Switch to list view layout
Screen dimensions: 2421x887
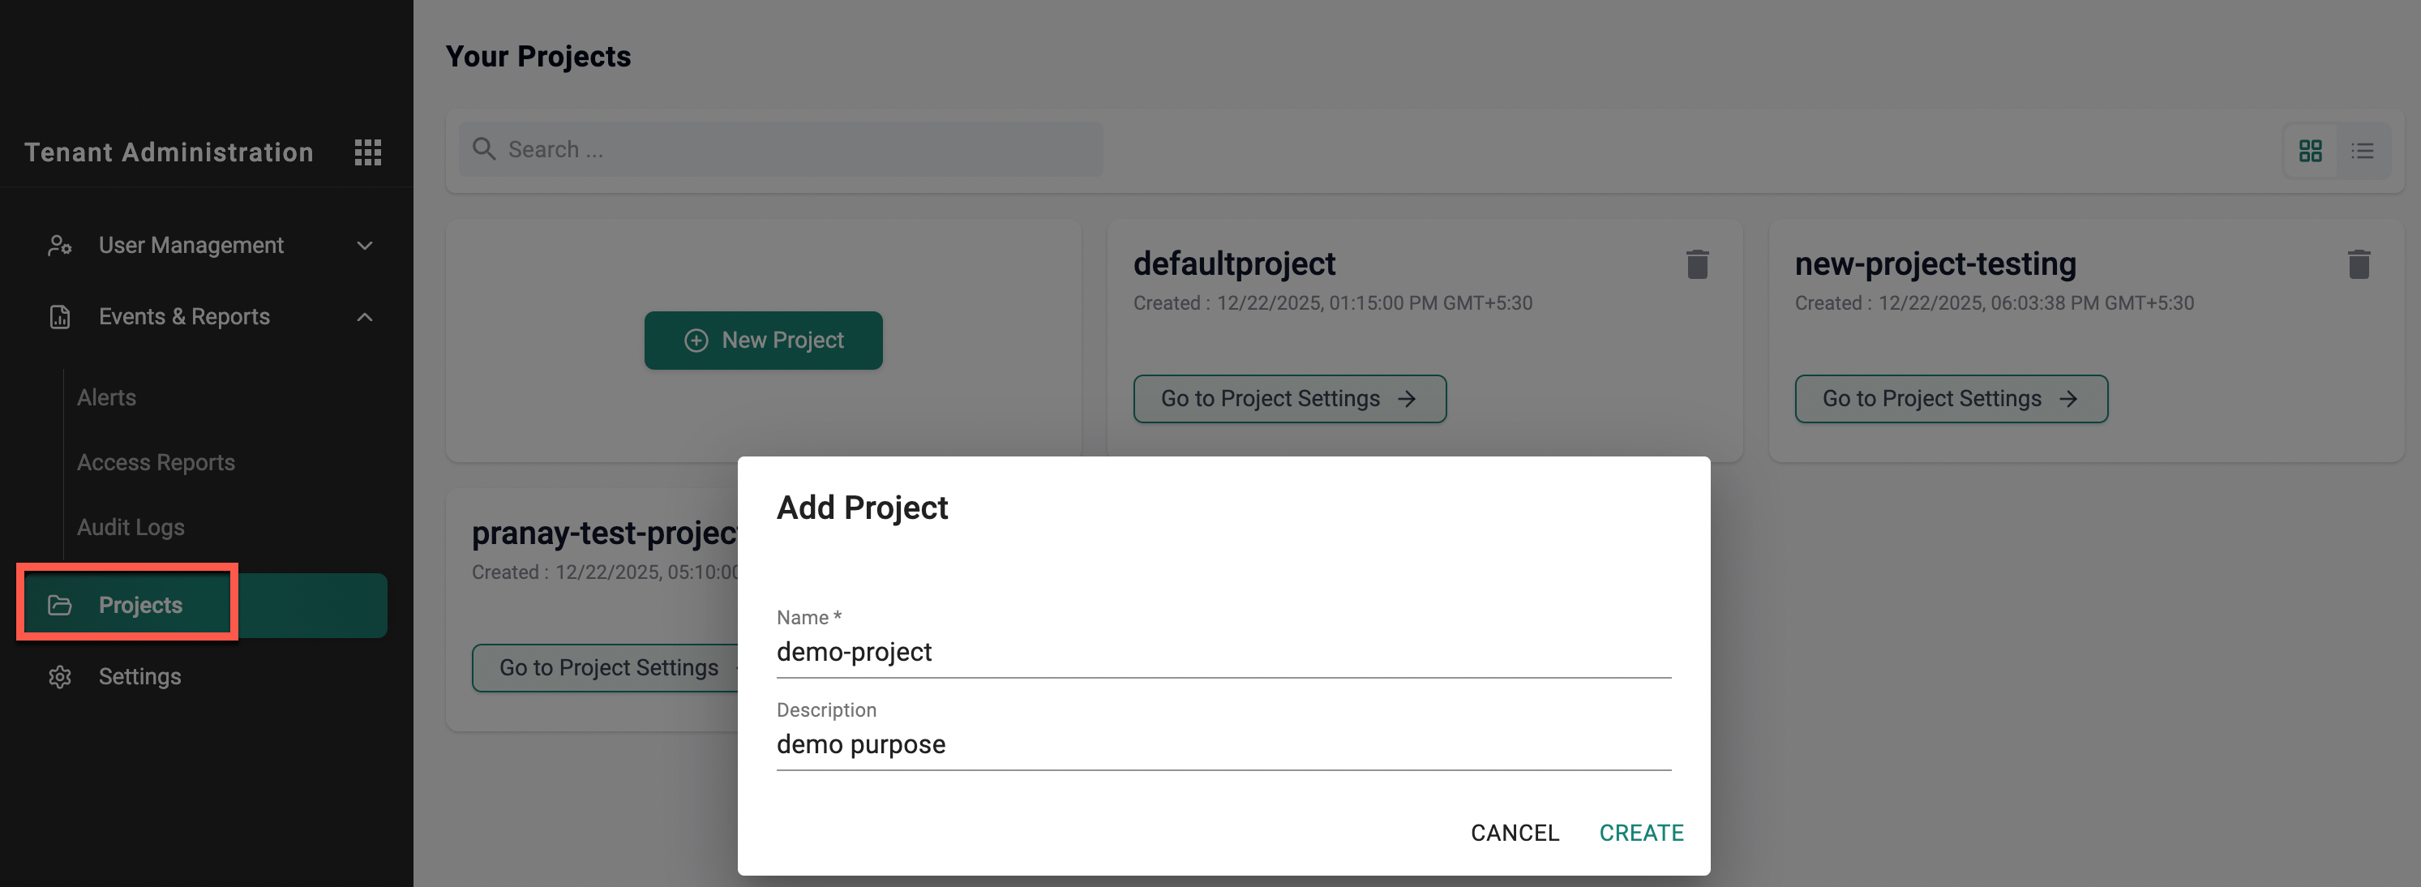tap(2362, 152)
